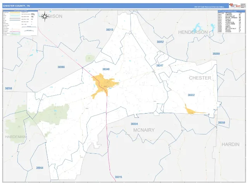Click the CHESTER county label
This screenshot has height=186, width=248.
[x=200, y=78]
